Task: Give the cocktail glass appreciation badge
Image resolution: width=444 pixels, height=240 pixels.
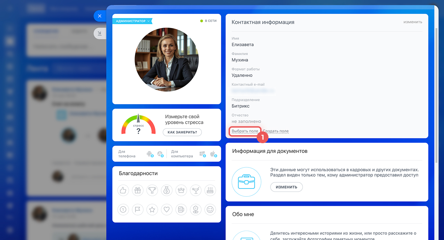Action: click(x=196, y=190)
